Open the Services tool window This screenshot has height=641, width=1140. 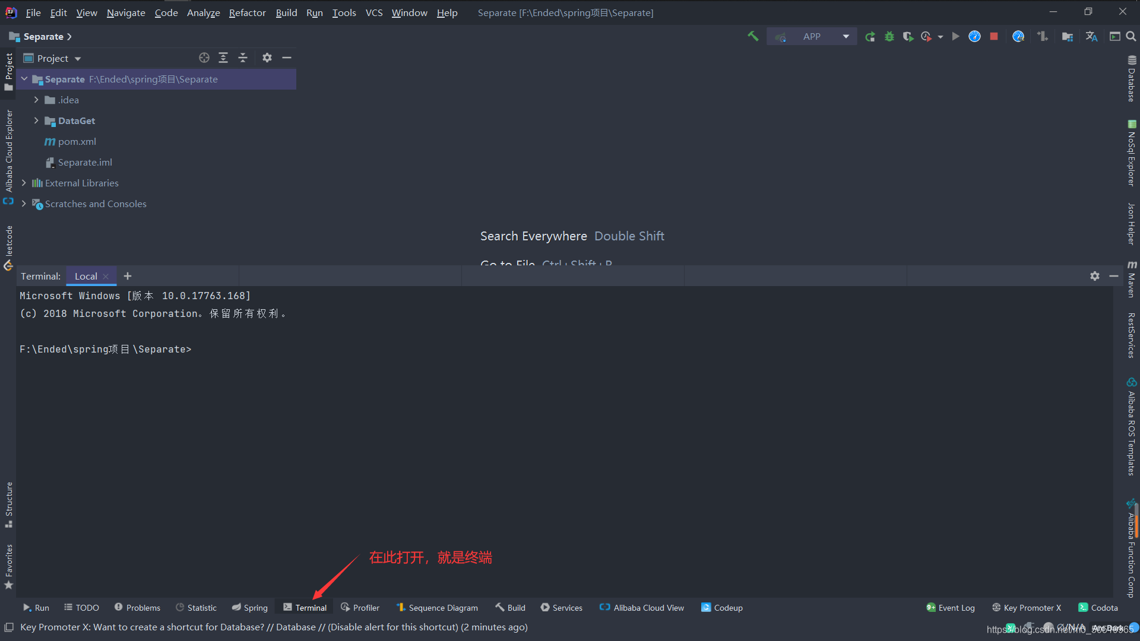[561, 608]
